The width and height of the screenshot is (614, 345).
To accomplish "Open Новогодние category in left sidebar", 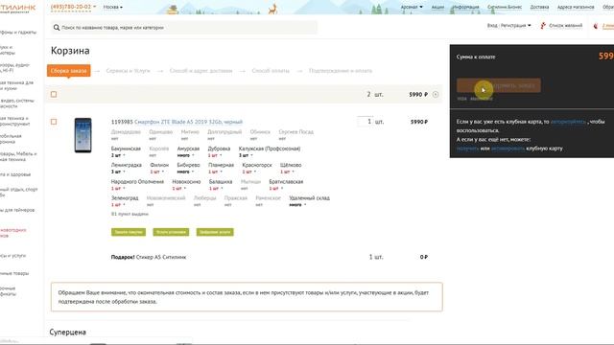I will (x=12, y=233).
